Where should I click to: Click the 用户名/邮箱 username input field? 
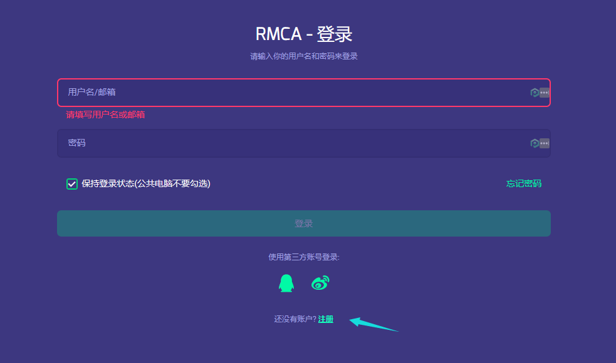click(x=251, y=92)
